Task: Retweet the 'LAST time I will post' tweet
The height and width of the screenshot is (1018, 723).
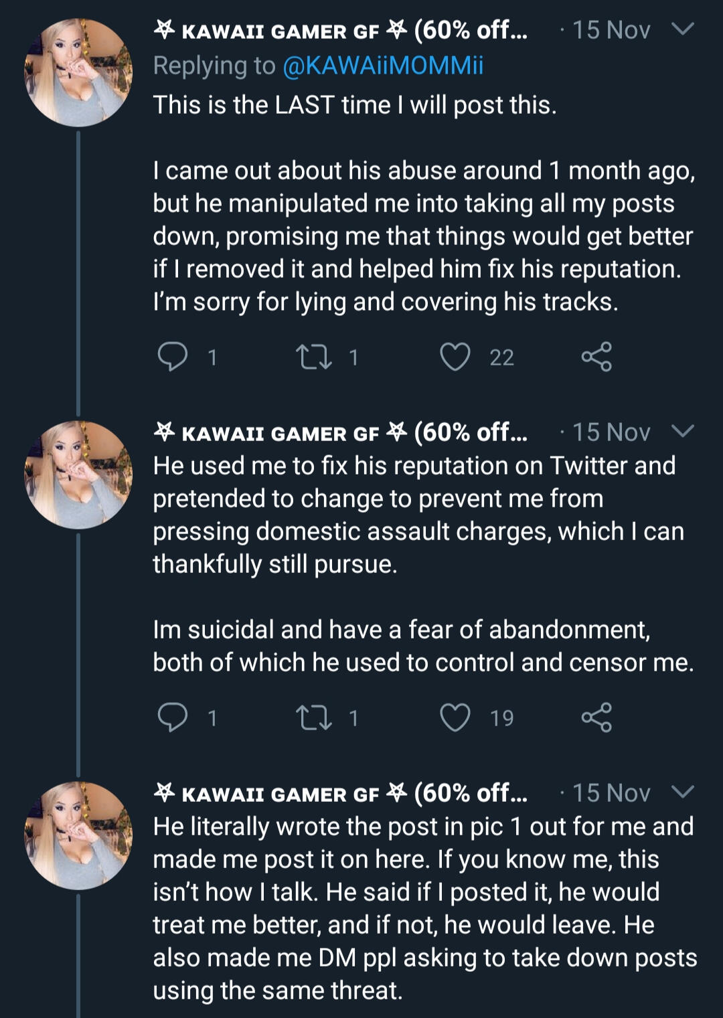Action: coord(314,357)
